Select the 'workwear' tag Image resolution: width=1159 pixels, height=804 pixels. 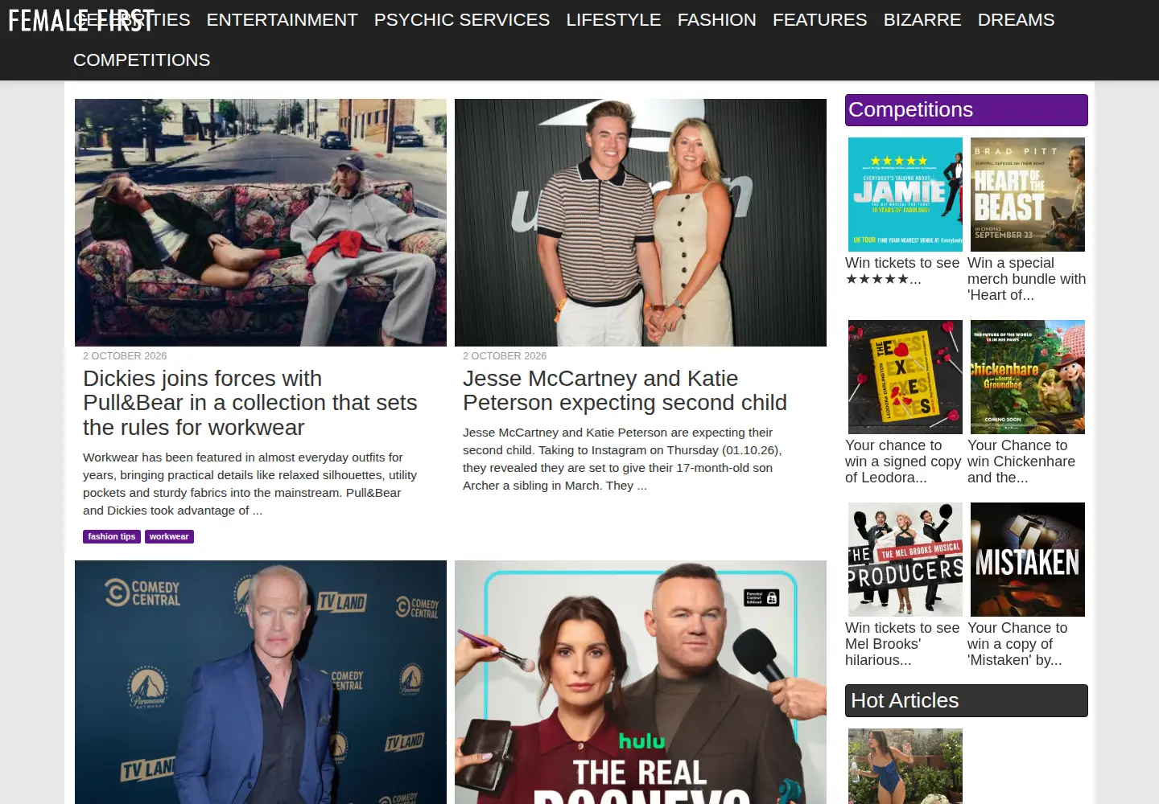pyautogui.click(x=169, y=536)
